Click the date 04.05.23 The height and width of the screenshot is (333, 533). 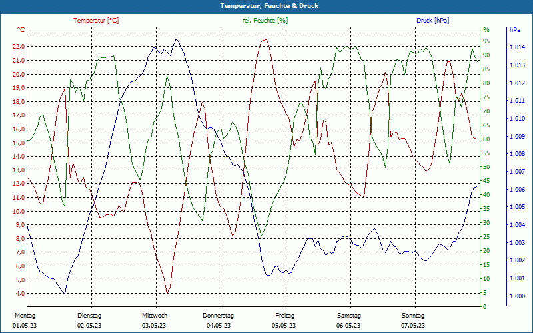click(219, 326)
